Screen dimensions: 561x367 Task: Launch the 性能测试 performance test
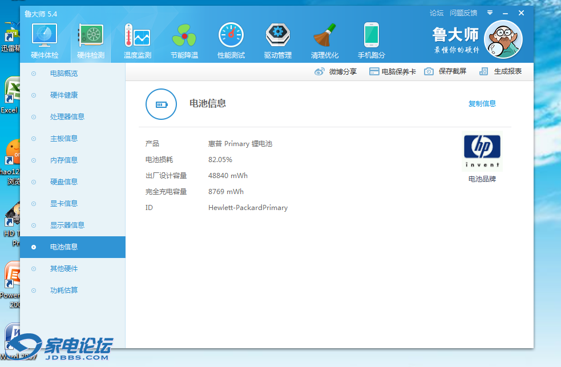click(x=231, y=40)
